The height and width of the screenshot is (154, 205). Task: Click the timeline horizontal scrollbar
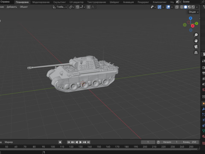(99, 149)
